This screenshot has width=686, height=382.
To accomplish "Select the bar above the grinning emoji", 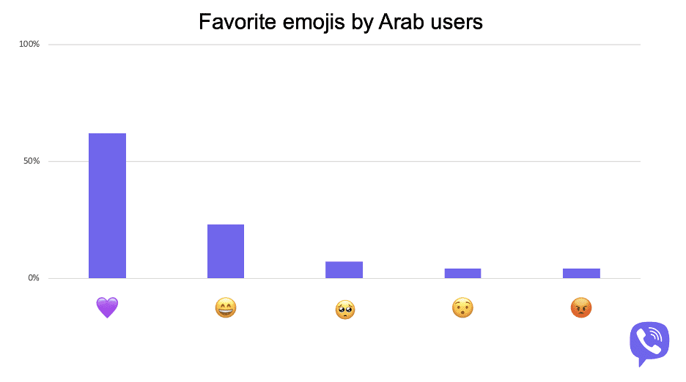I will pos(226,251).
